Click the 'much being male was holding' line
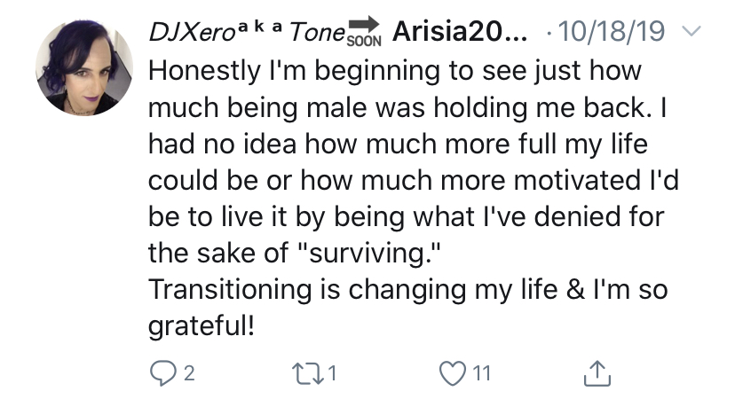Image resolution: width=735 pixels, height=399 pixels. coord(407,108)
